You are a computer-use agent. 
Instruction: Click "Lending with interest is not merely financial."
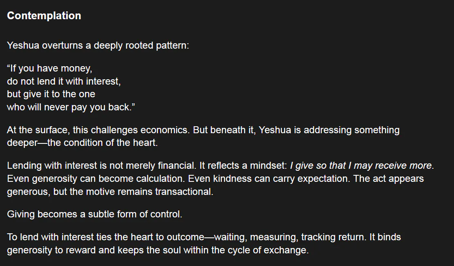pos(102,166)
